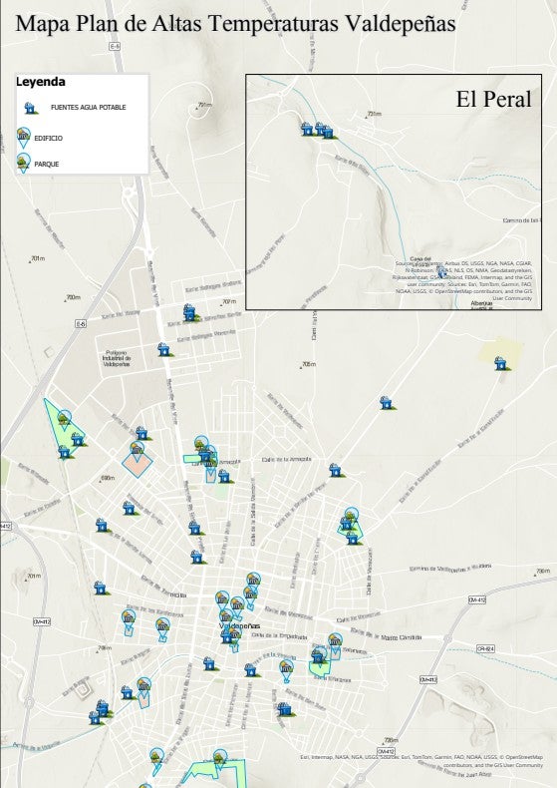
Task: Click the Fuentes Agua Potable legend fountain icon
Action: pos(31,107)
